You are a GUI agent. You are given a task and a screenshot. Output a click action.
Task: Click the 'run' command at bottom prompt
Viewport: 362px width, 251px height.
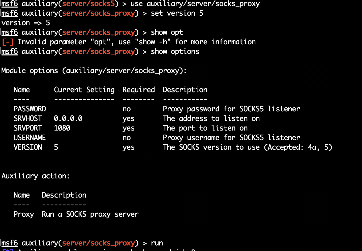[157, 243]
